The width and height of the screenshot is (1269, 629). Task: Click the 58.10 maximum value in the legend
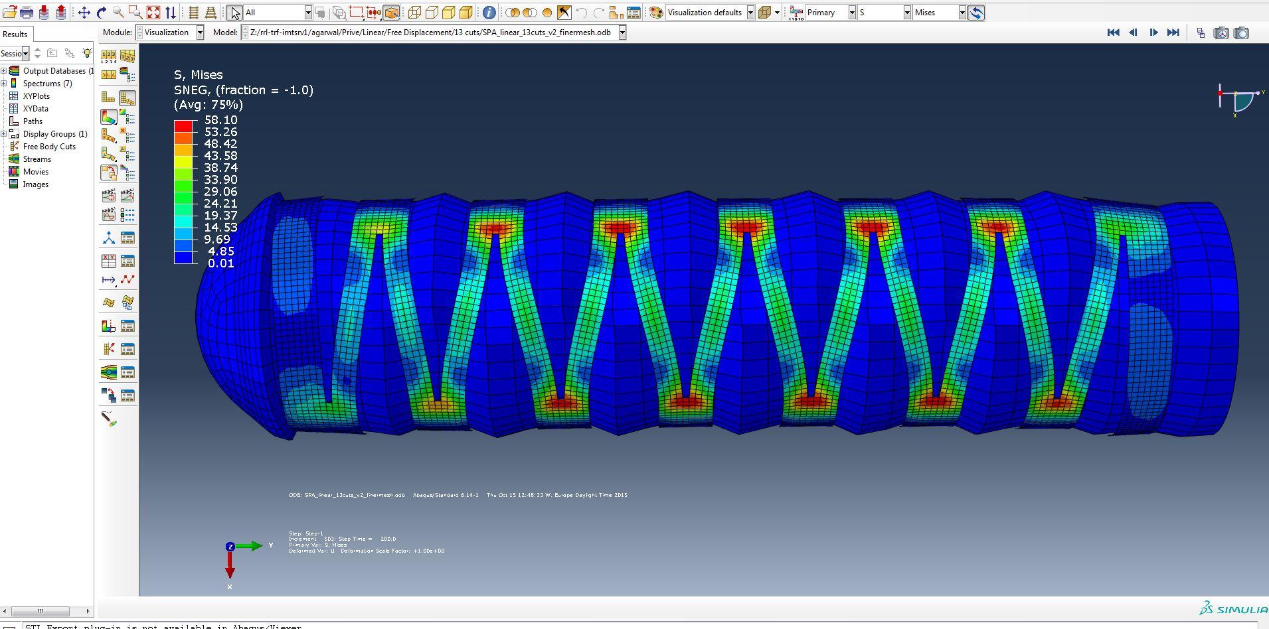pyautogui.click(x=220, y=120)
